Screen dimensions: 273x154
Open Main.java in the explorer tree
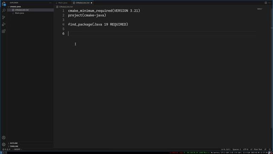pyautogui.click(x=19, y=13)
